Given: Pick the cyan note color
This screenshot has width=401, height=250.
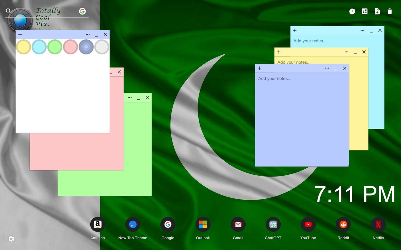Looking at the screenshot, I should (x=39, y=47).
